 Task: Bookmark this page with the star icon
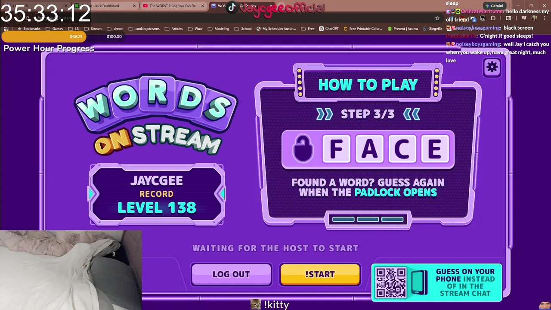(x=437, y=18)
